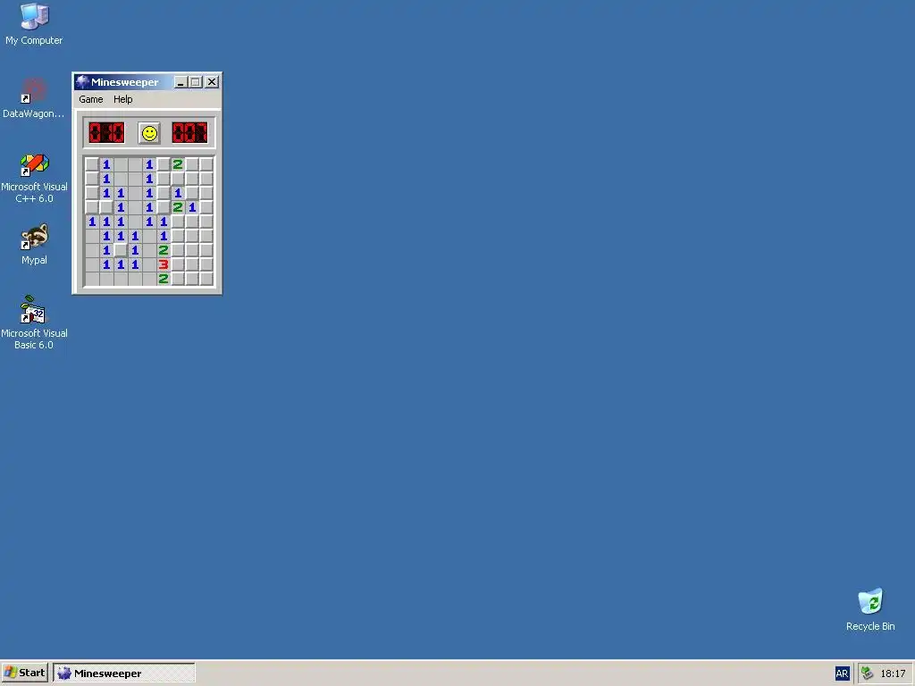Close the Minesweeper window
The width and height of the screenshot is (915, 686).
[212, 82]
